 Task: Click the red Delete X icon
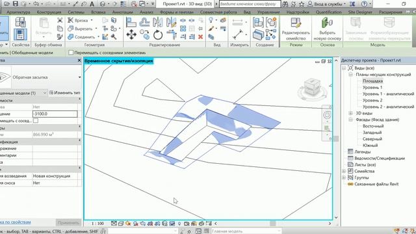pyautogui.click(x=201, y=37)
